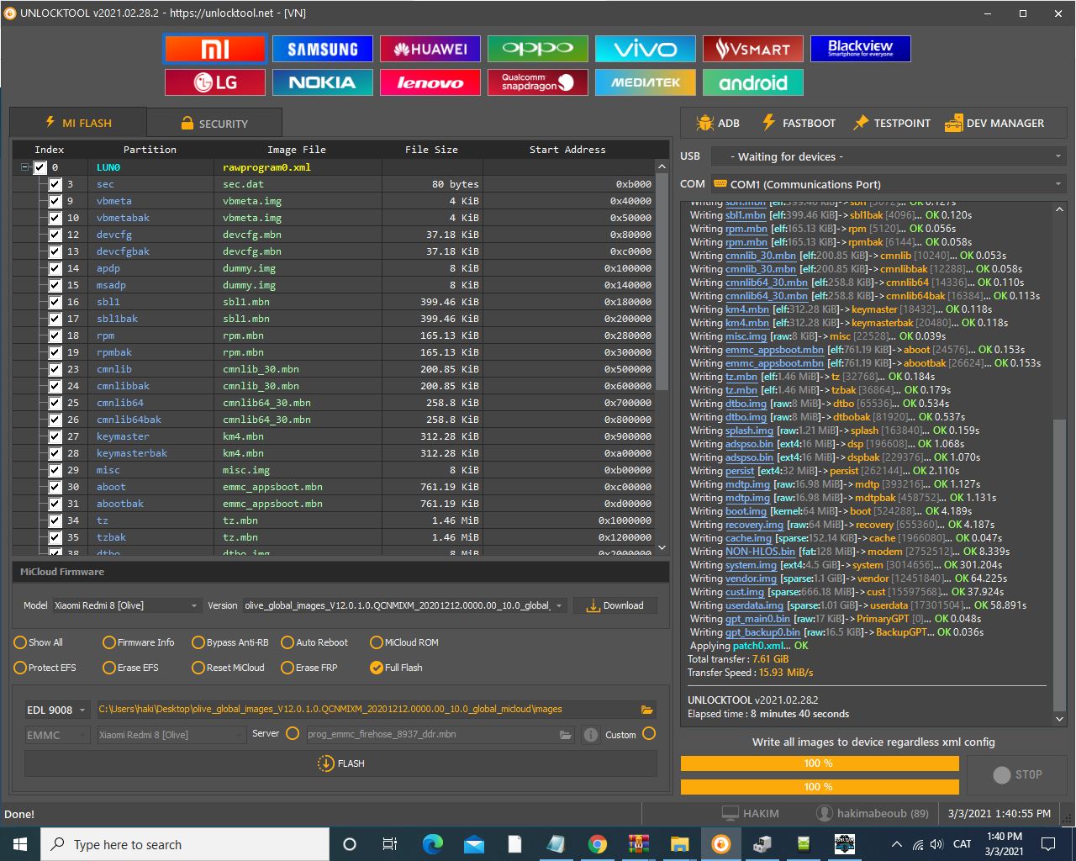Open the DEV MANAGER tab
The height and width of the screenshot is (861, 1076).
(994, 123)
